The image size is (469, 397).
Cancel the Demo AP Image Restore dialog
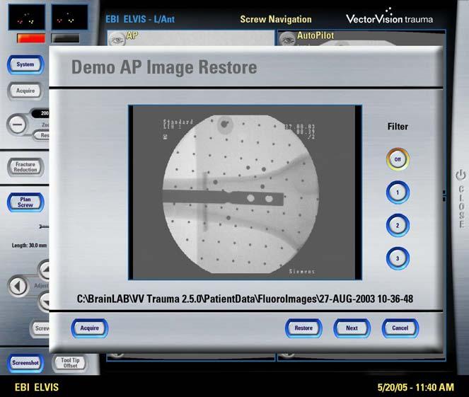400,328
